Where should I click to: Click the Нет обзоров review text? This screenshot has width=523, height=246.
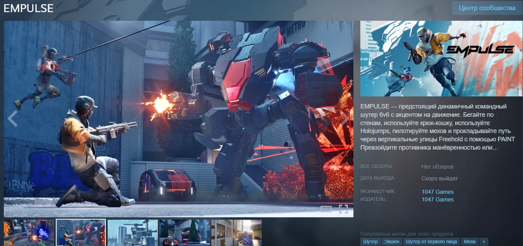tap(438, 167)
